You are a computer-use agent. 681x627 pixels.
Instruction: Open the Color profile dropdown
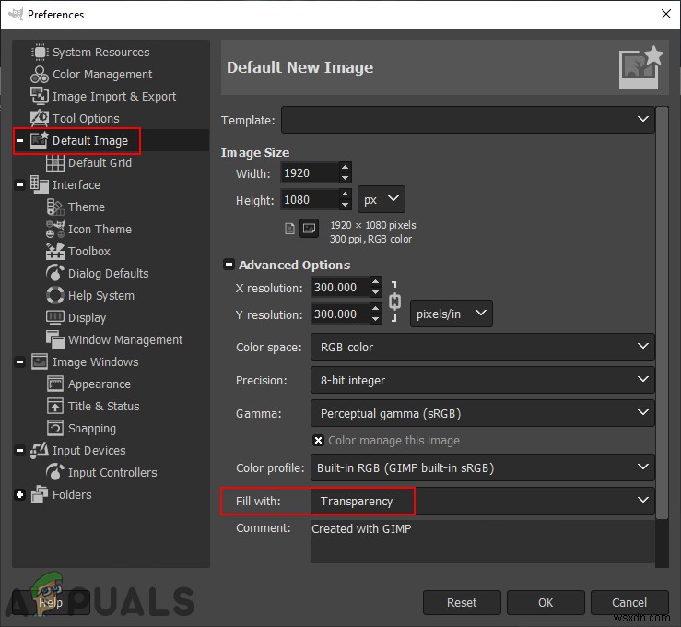pos(483,467)
